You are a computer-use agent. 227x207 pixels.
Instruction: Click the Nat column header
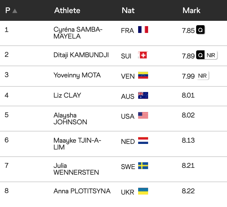128,10
